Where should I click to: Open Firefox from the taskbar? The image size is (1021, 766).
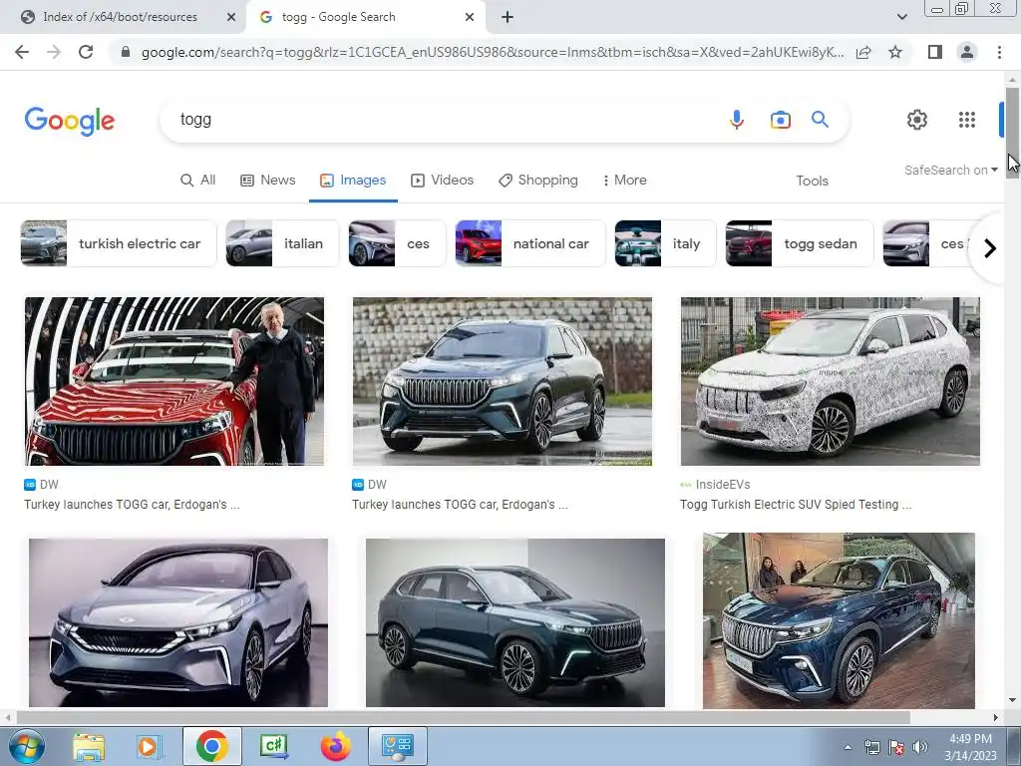point(335,746)
